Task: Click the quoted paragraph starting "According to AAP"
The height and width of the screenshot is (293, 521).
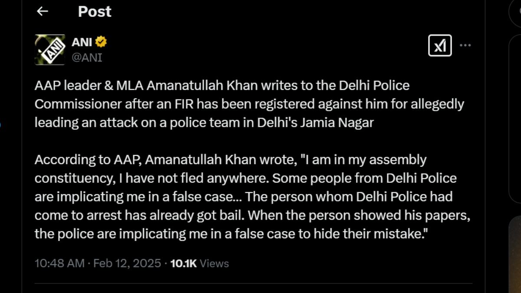Action: pyautogui.click(x=253, y=197)
